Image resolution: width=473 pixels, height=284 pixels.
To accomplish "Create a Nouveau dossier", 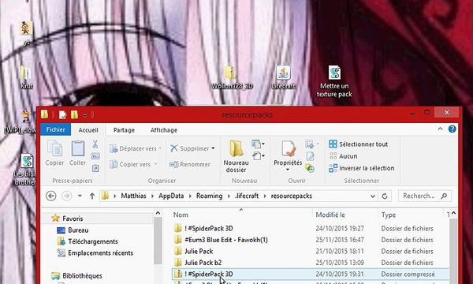I will click(x=236, y=156).
